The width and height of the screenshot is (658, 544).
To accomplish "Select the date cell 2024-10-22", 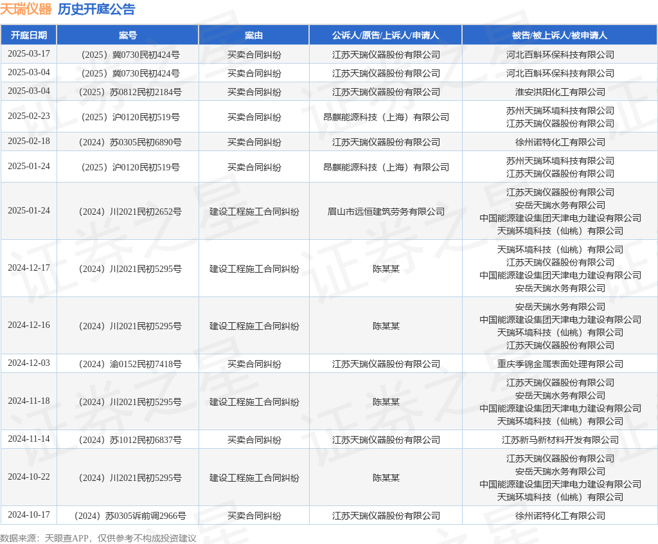I will tap(28, 477).
